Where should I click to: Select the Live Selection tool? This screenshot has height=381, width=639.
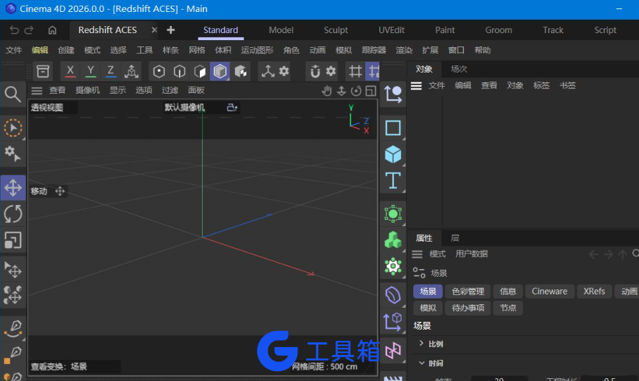[x=13, y=128]
